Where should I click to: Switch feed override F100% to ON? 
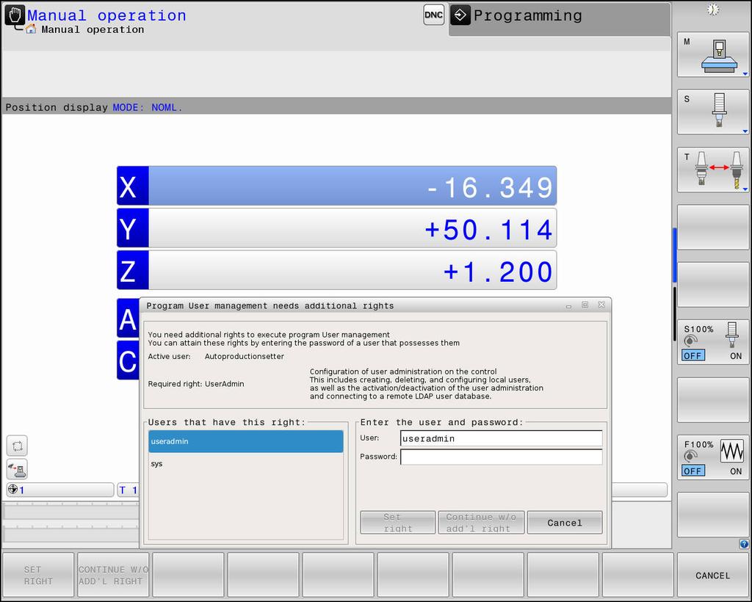pos(736,471)
